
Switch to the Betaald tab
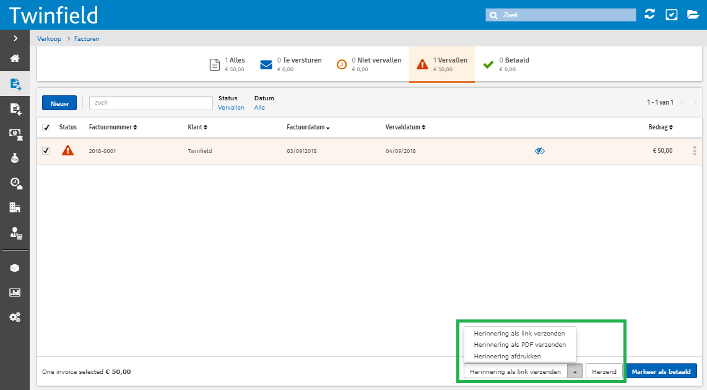(506, 64)
